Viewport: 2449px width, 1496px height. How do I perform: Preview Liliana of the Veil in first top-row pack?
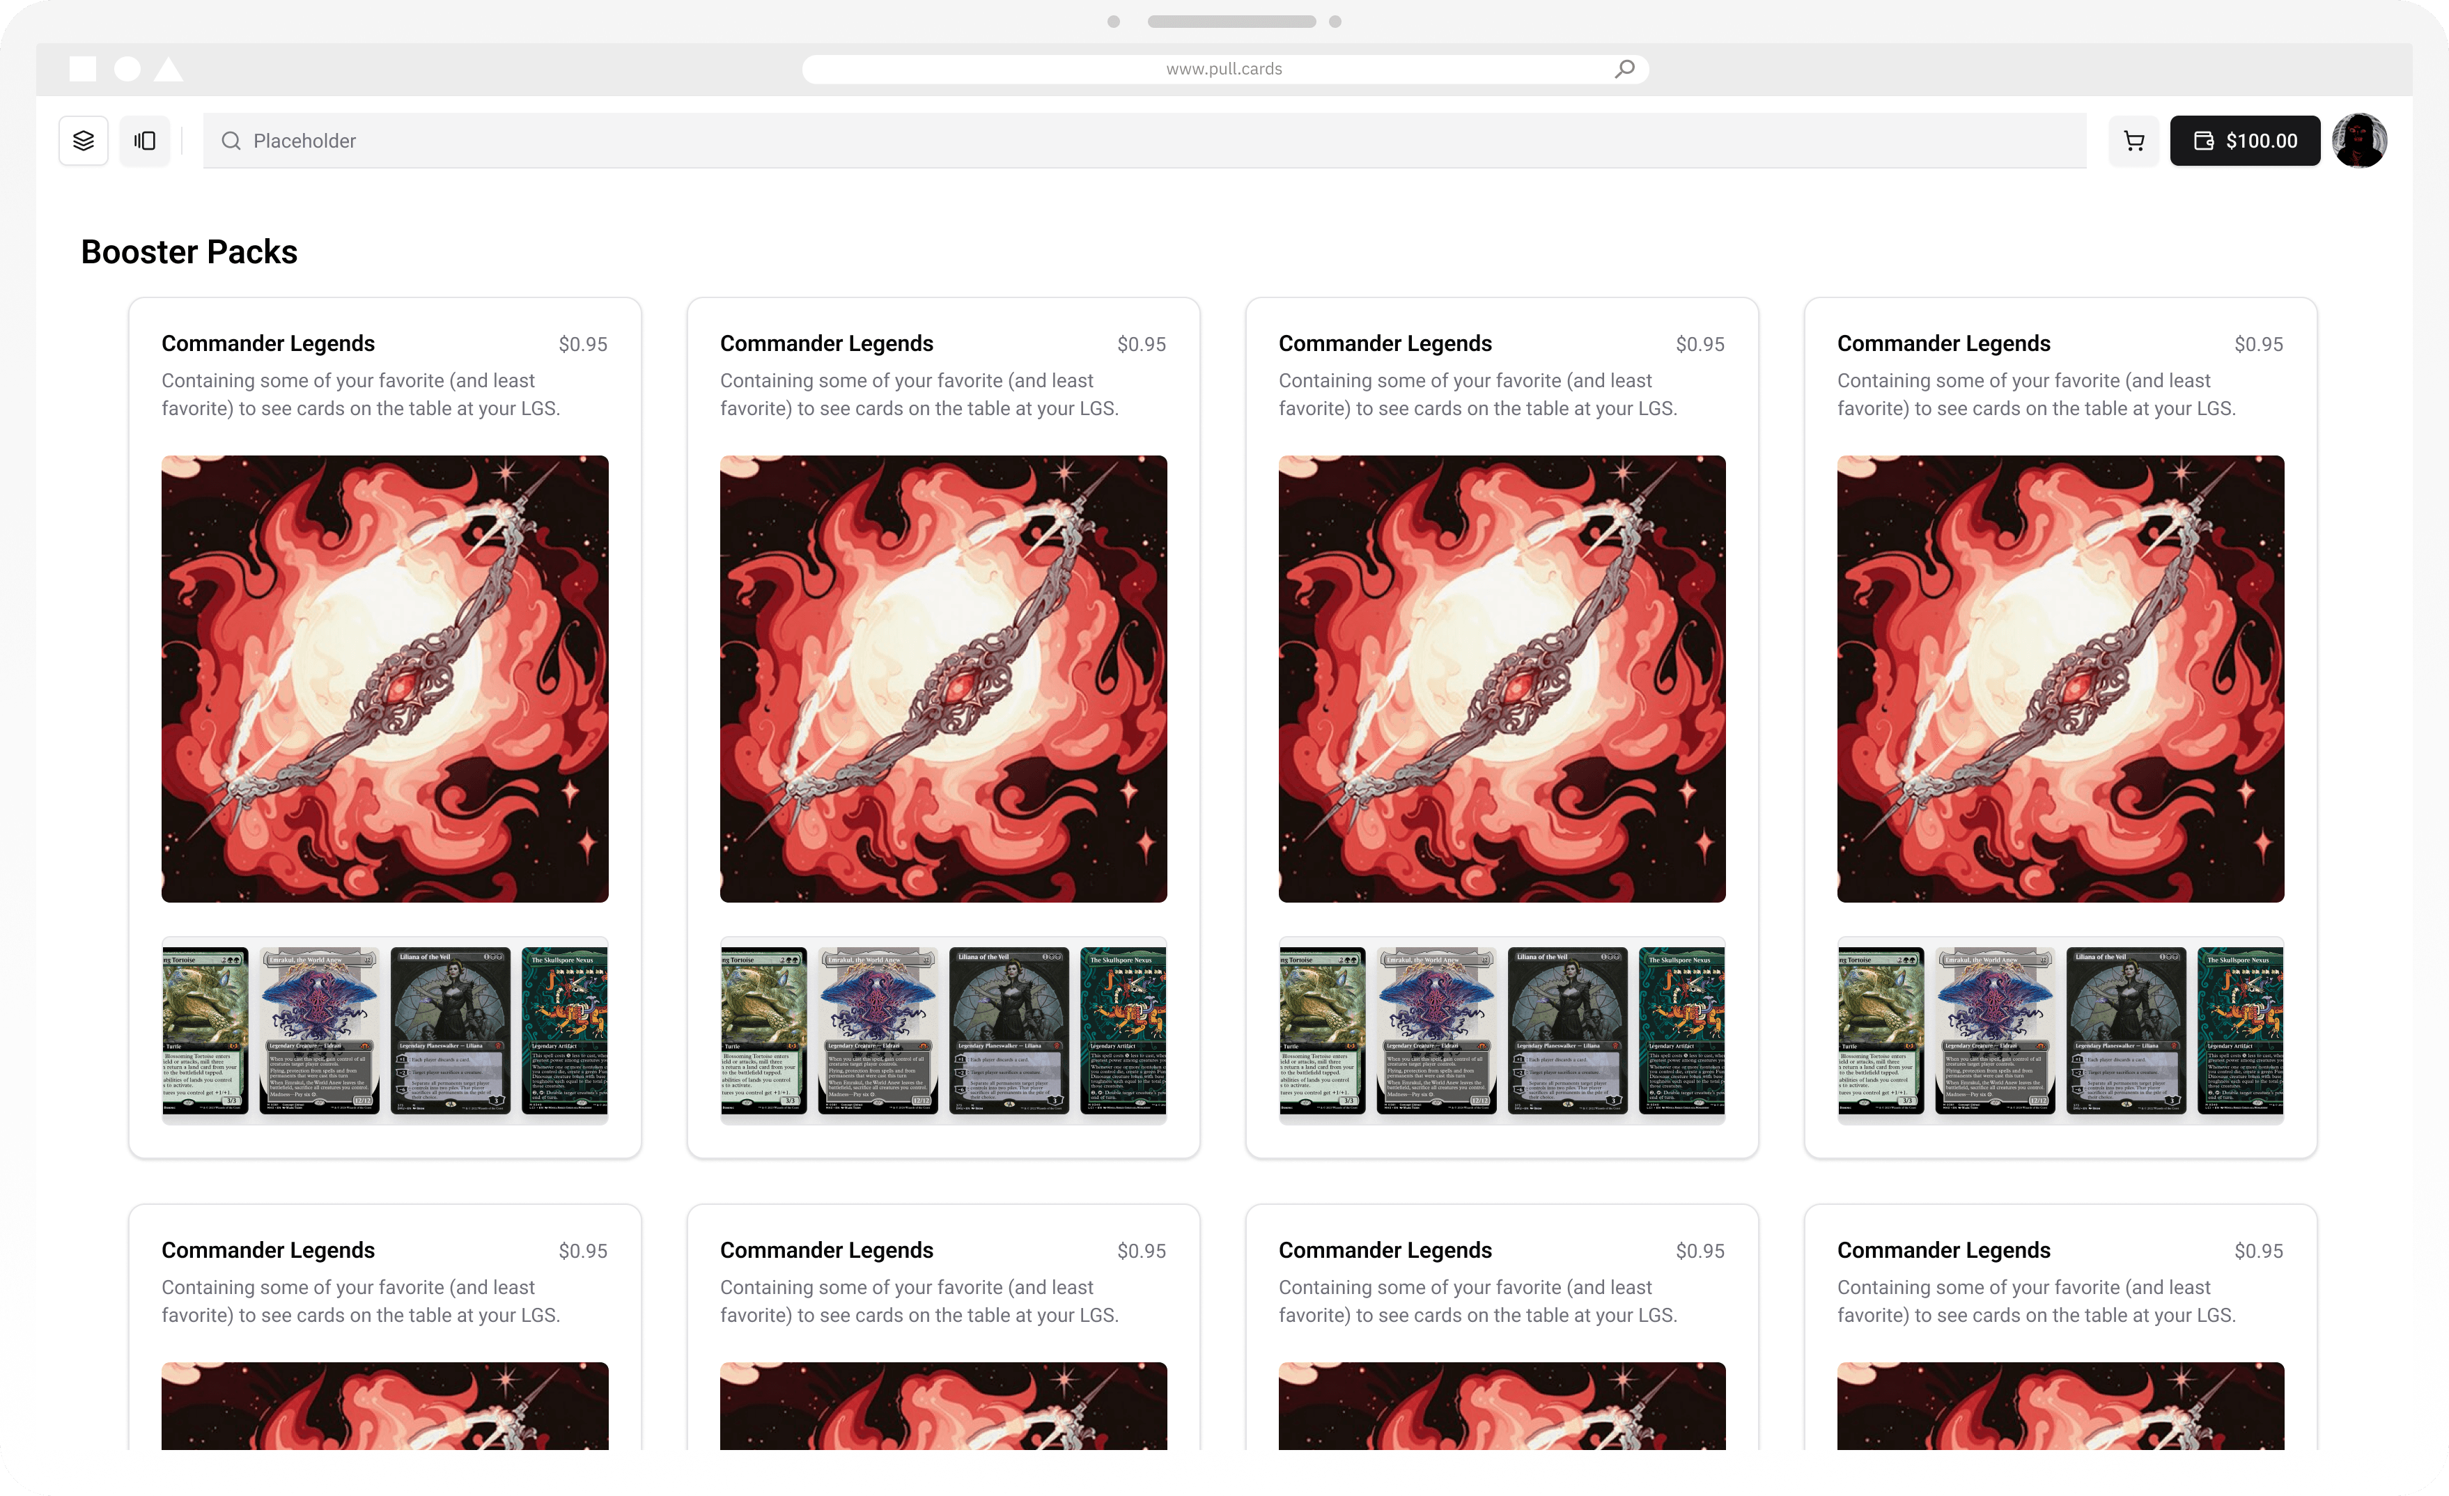point(451,1031)
